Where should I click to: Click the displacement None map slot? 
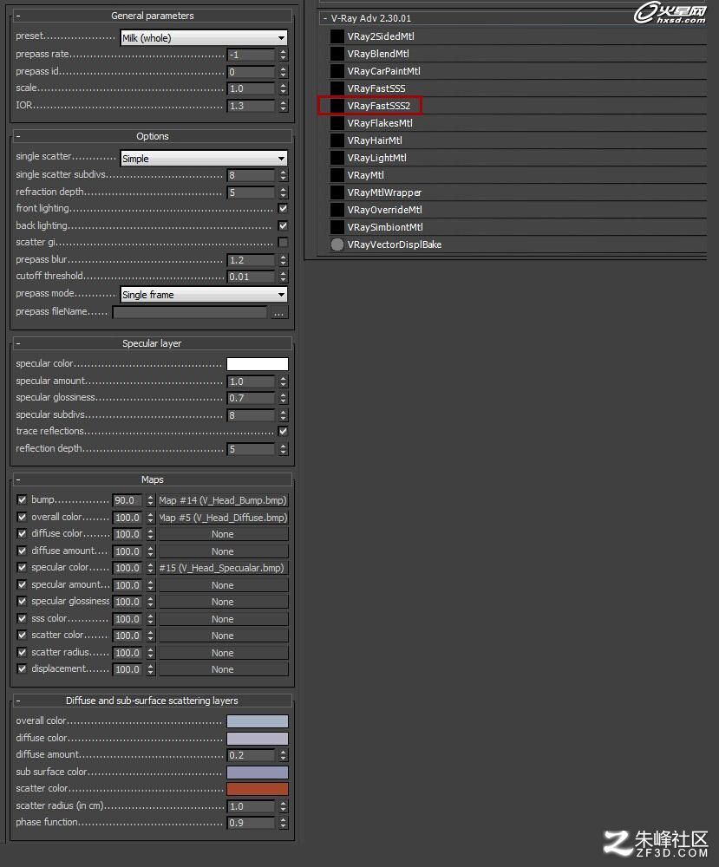222,669
